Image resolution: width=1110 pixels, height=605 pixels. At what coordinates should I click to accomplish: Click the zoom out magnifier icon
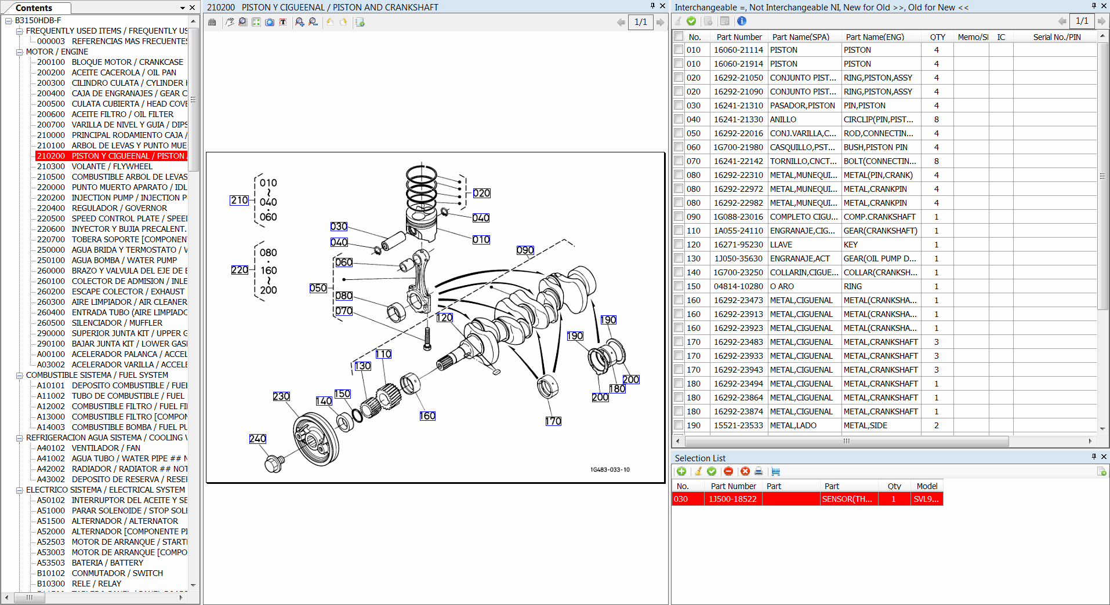[x=313, y=22]
